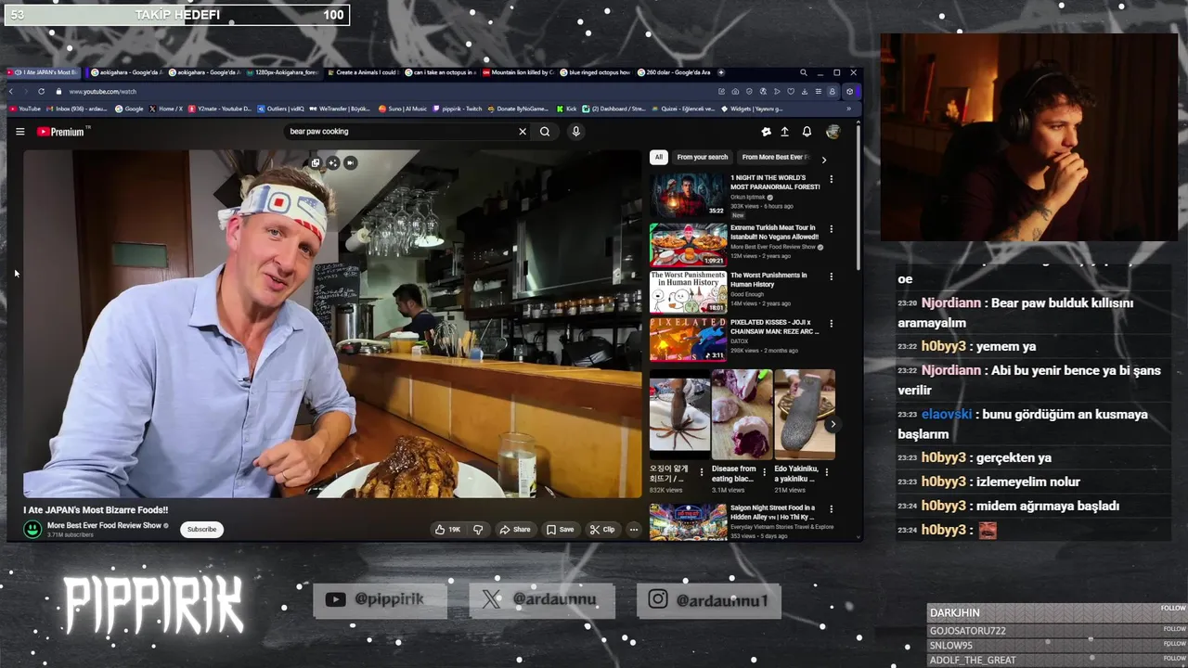The width and height of the screenshot is (1188, 668).
Task: Show more Shorts with right arrow
Action: (833, 424)
